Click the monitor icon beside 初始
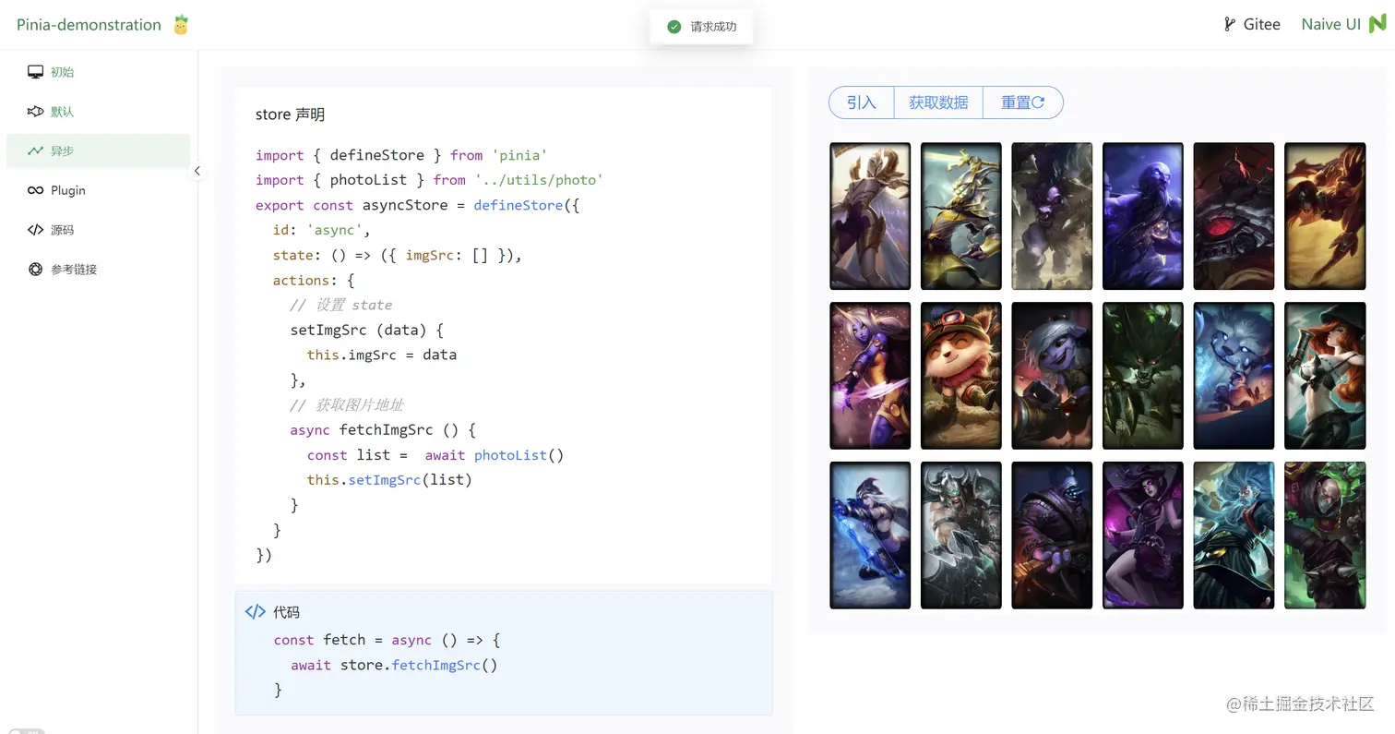Viewport: 1395px width, 734px height. [35, 72]
